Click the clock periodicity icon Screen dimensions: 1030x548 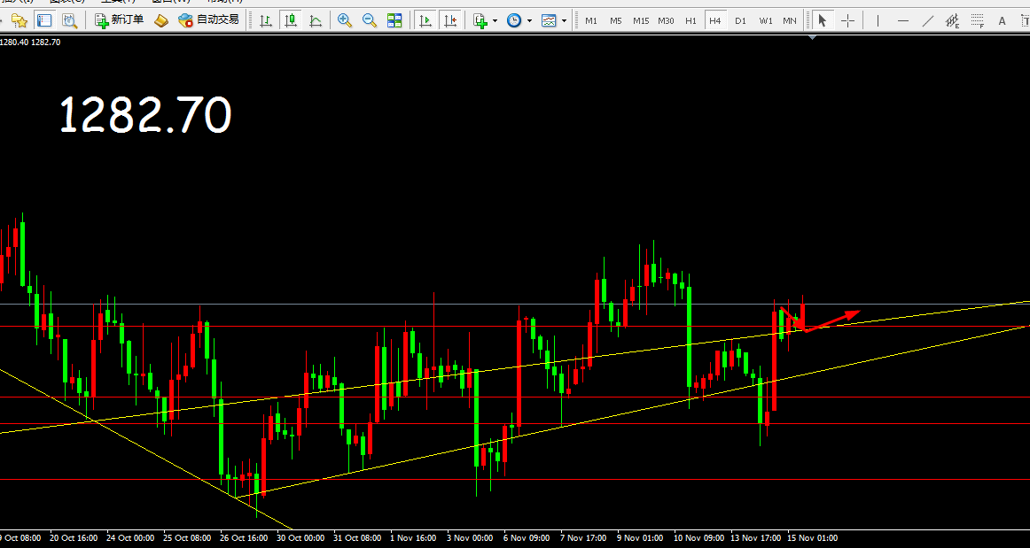click(x=514, y=20)
